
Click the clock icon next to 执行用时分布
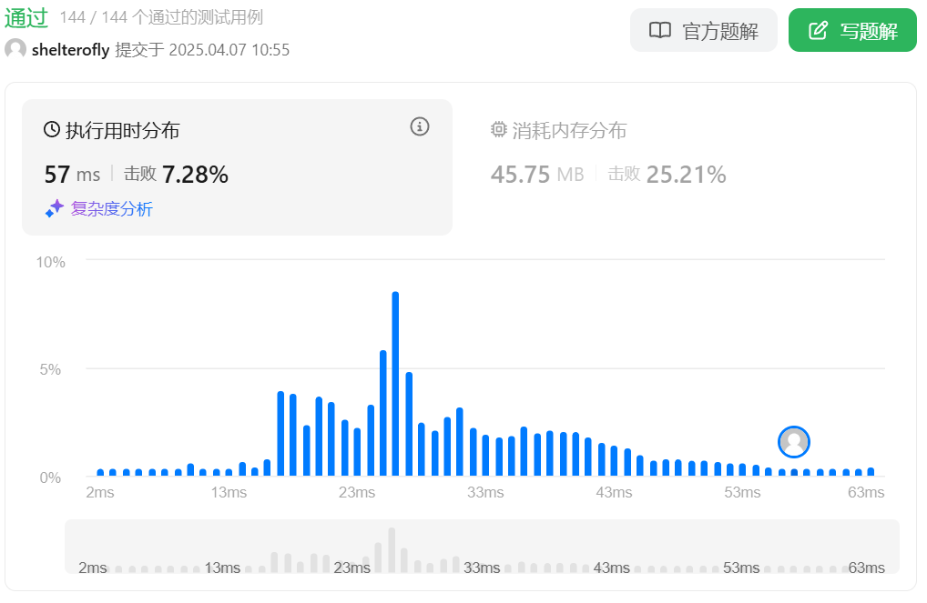point(52,130)
